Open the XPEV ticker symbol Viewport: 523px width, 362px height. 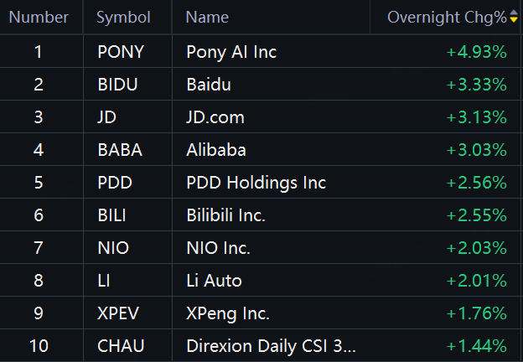point(118,313)
